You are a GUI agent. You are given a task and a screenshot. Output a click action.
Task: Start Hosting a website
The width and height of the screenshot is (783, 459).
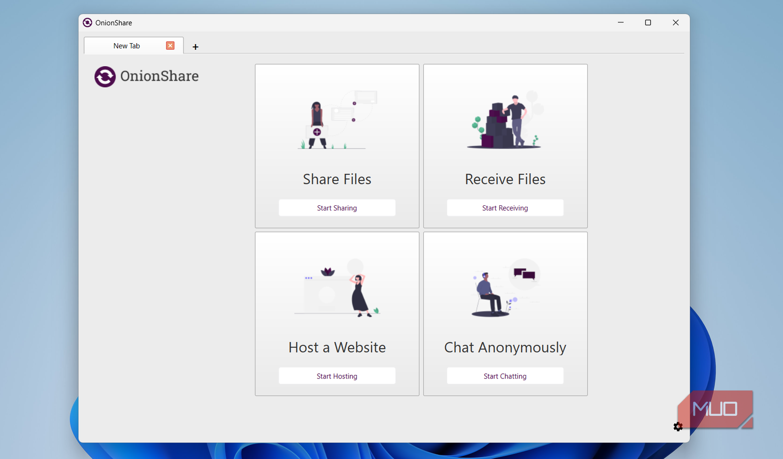pos(336,376)
